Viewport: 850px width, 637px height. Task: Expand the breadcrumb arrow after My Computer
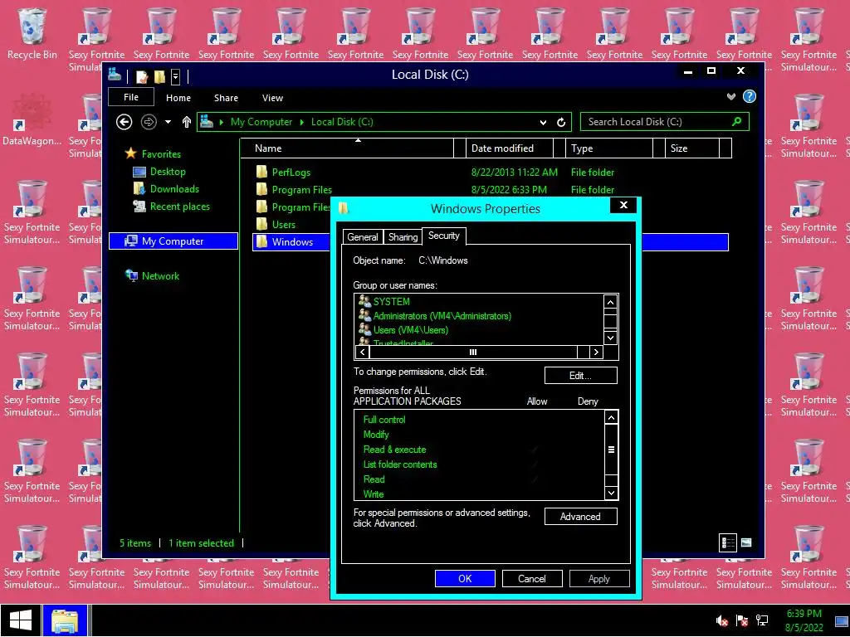(x=302, y=123)
